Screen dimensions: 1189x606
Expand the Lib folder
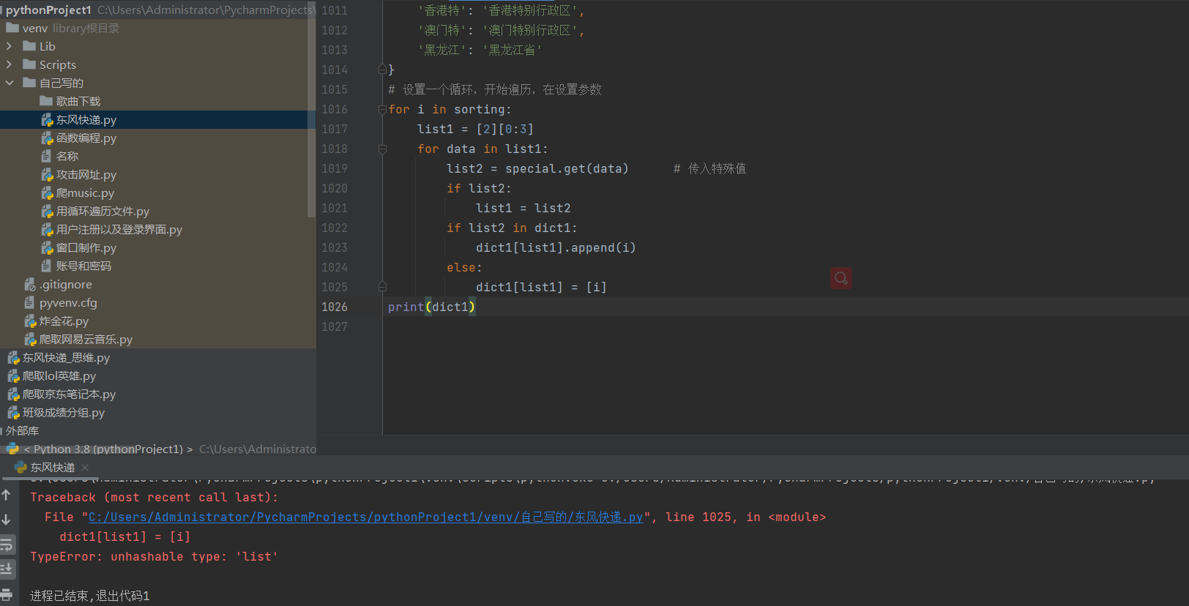pos(9,46)
